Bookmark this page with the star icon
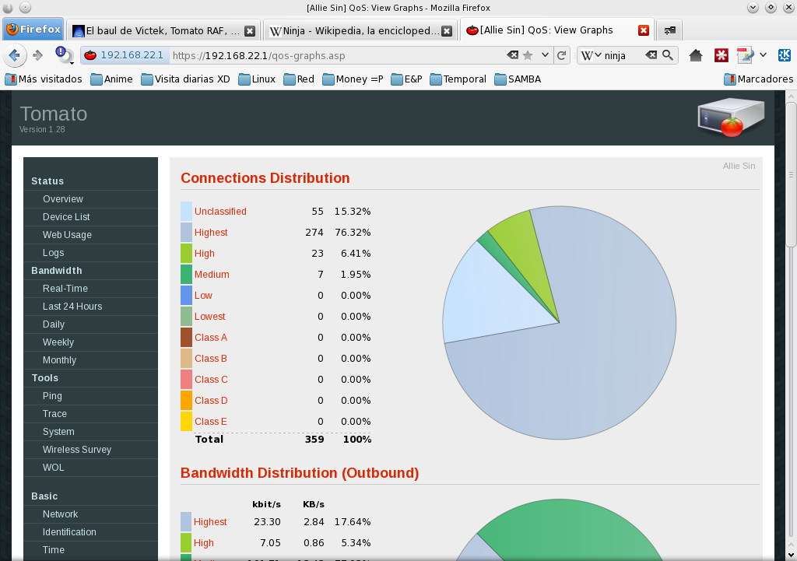Image resolution: width=797 pixels, height=561 pixels. [x=528, y=56]
